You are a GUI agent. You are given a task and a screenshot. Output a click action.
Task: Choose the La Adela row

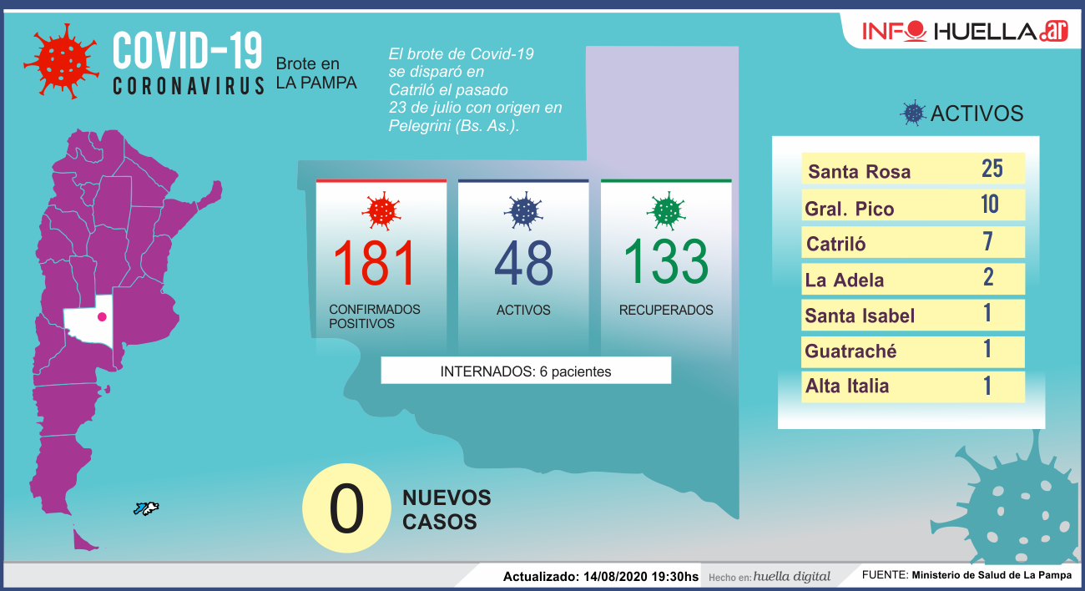coord(912,279)
